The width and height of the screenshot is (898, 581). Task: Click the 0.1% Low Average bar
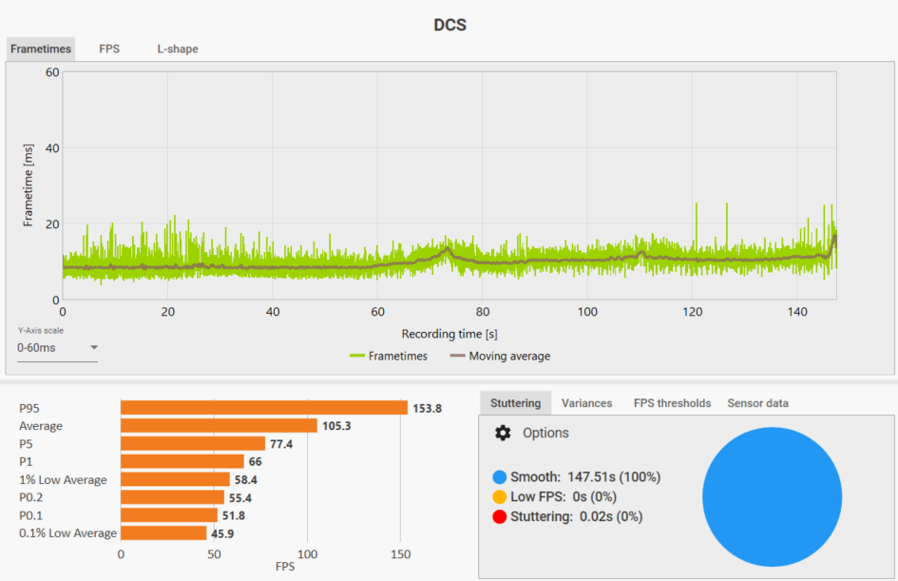click(163, 533)
